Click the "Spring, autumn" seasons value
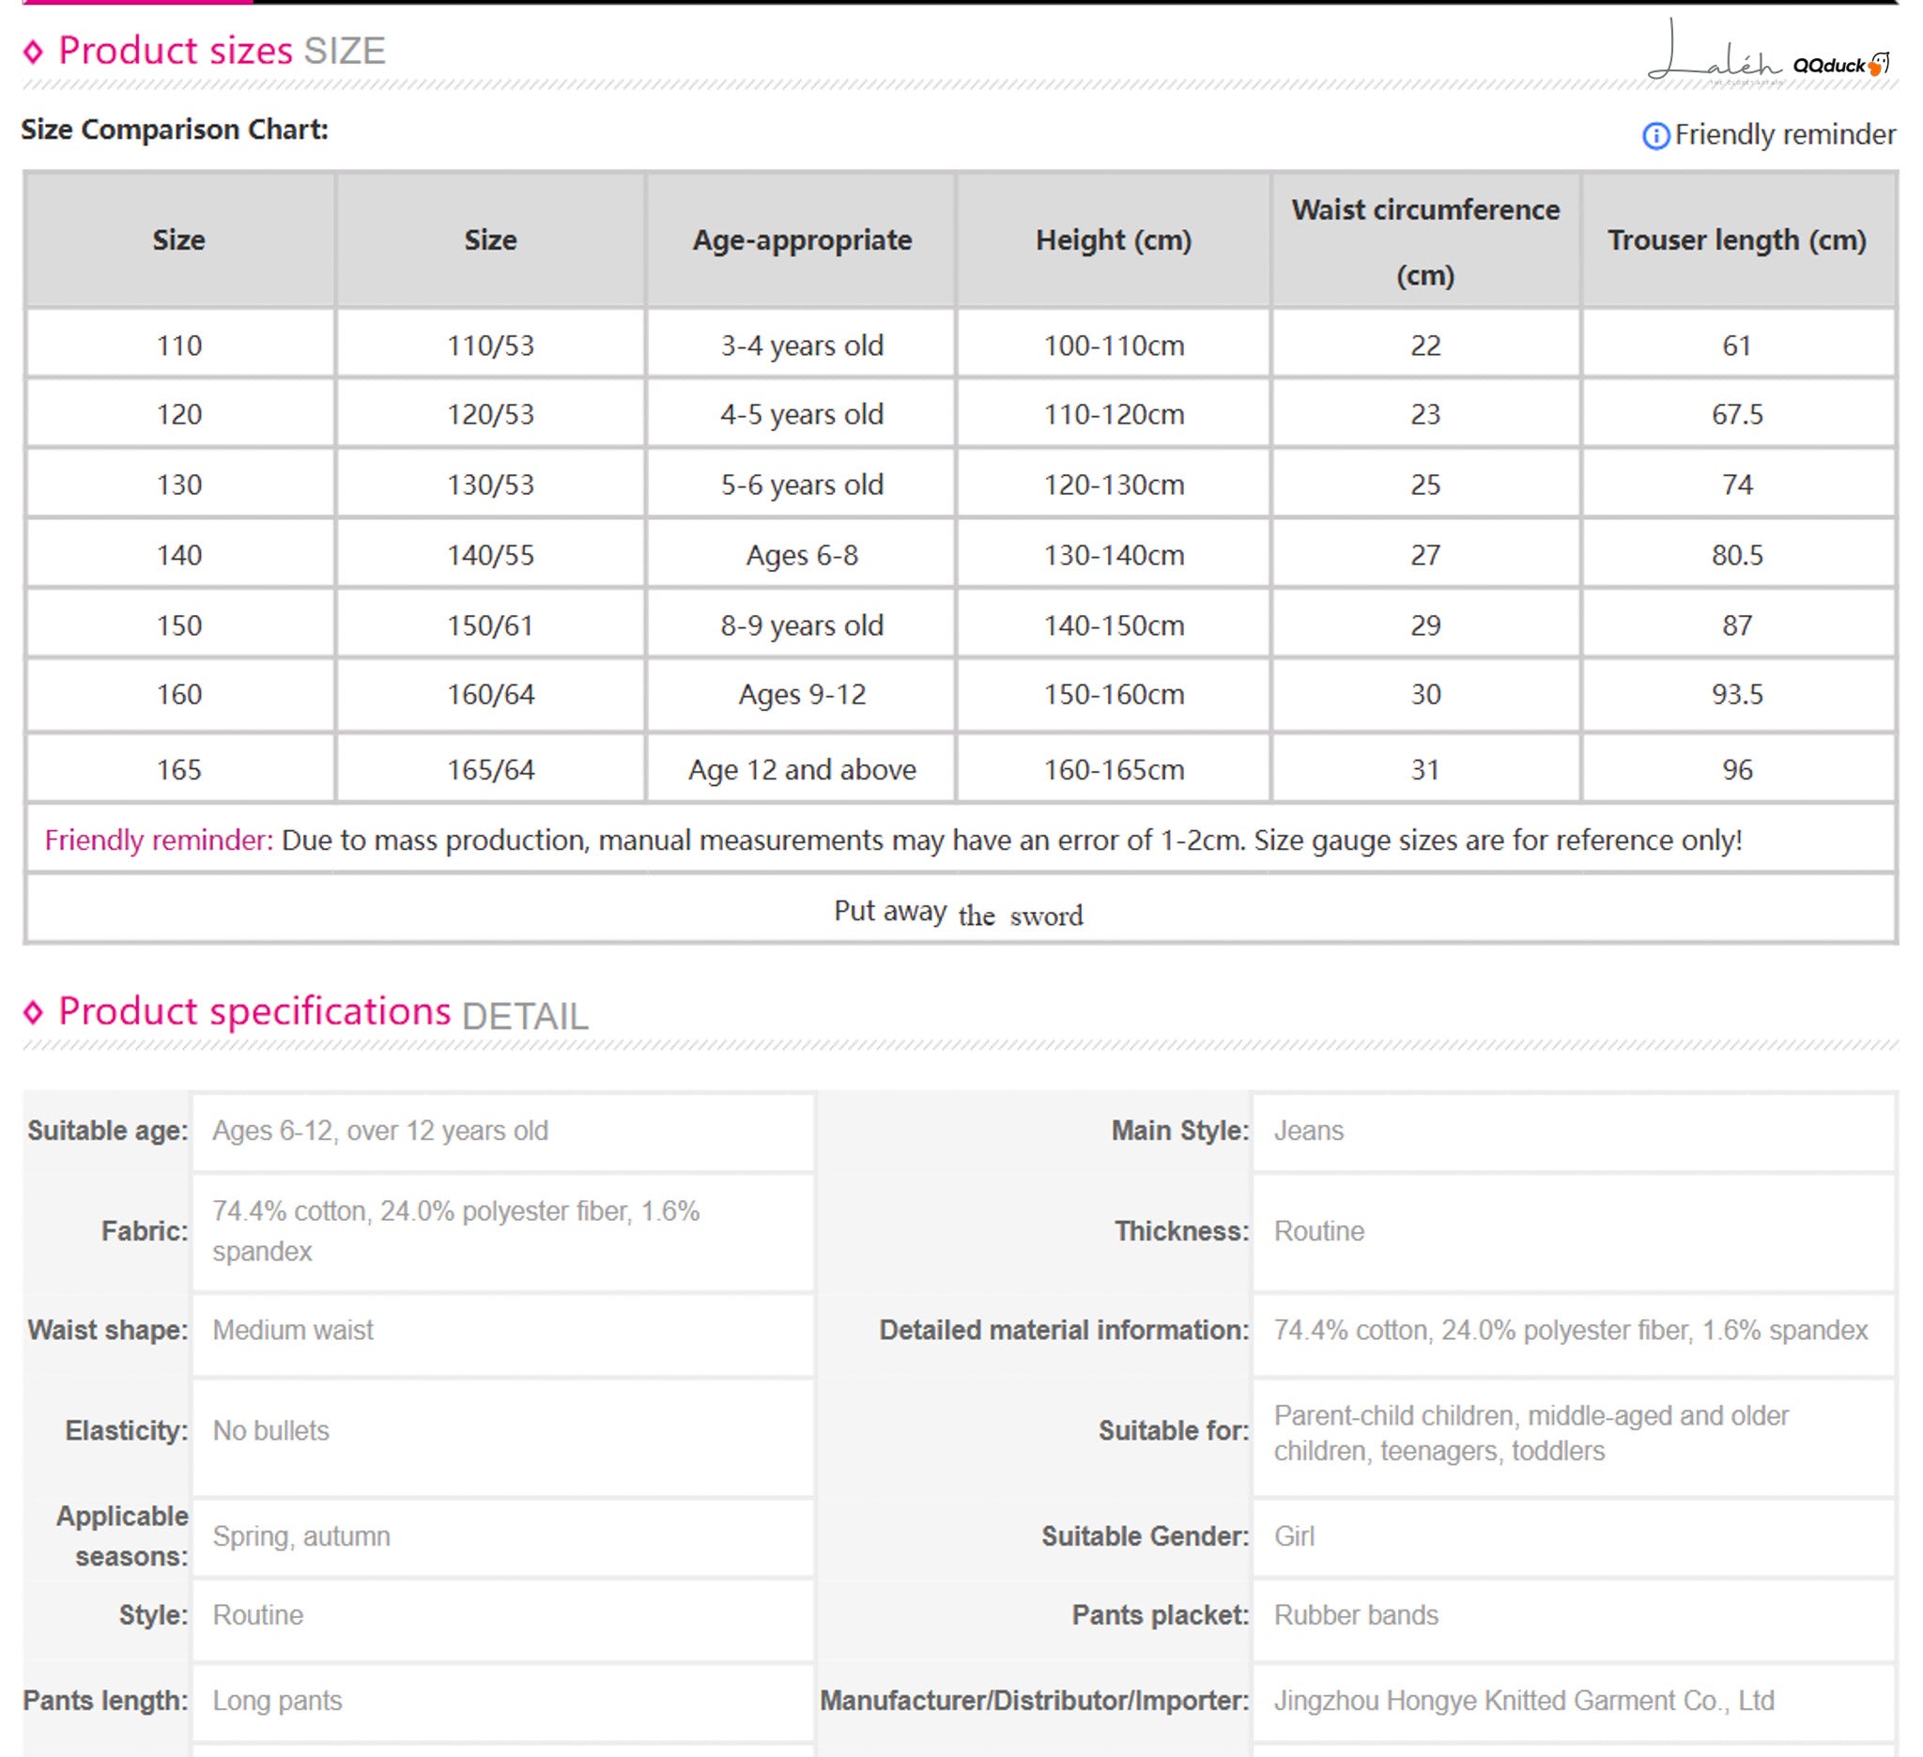The height and width of the screenshot is (1757, 1923). [301, 1535]
